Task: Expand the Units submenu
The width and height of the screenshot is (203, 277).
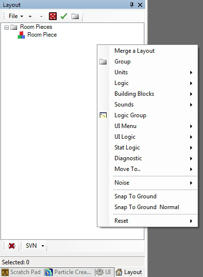Action: [147, 72]
